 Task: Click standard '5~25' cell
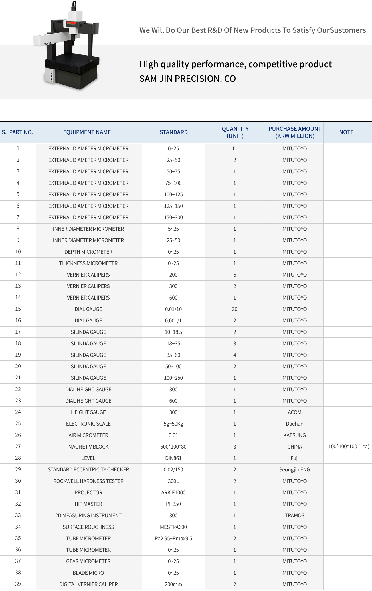(x=173, y=229)
